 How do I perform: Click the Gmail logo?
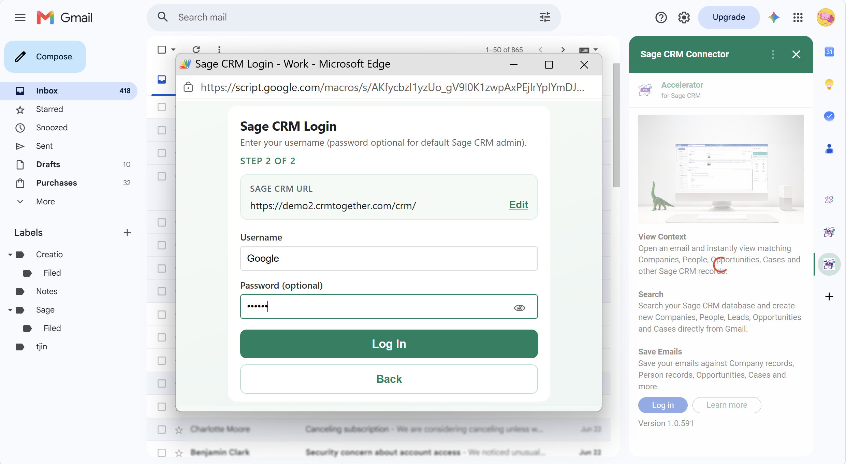tap(64, 17)
